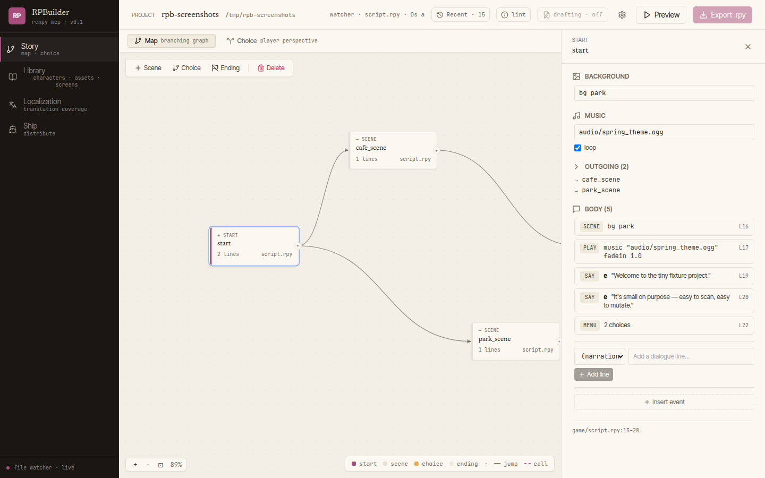This screenshot has height=478, width=765.
Task: Click the Music note icon
Action: pos(576,116)
